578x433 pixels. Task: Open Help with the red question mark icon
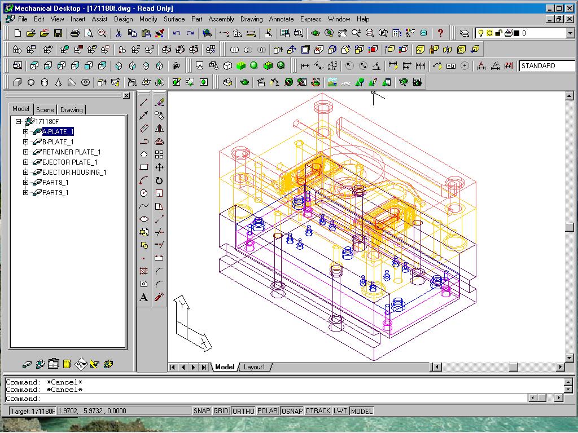pyautogui.click(x=440, y=33)
